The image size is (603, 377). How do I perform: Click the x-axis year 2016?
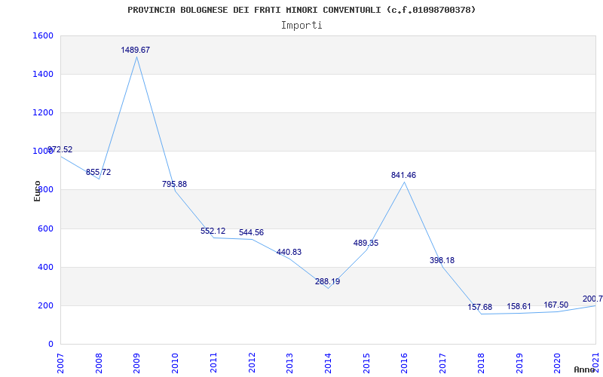(405, 363)
